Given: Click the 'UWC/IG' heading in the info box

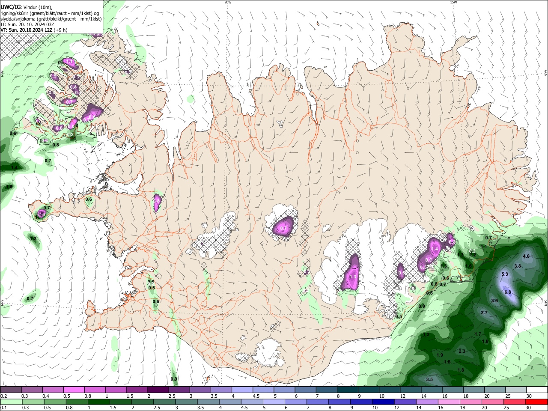Looking at the screenshot, I should (10, 7).
